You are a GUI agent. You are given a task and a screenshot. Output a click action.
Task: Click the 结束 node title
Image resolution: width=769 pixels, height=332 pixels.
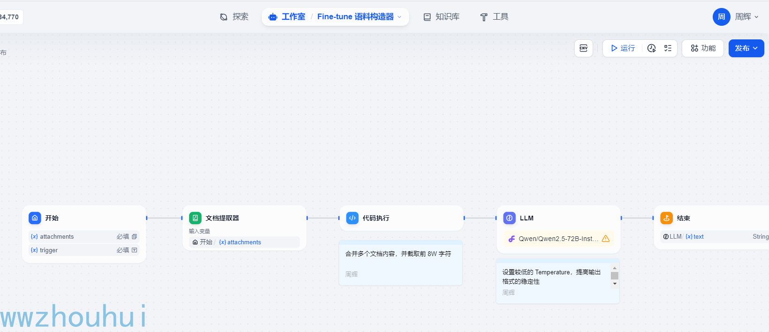(684, 218)
